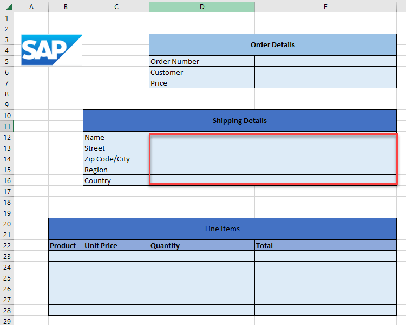Image resolution: width=406 pixels, height=325 pixels.
Task: Click the Select All corner box
Action: point(6,6)
